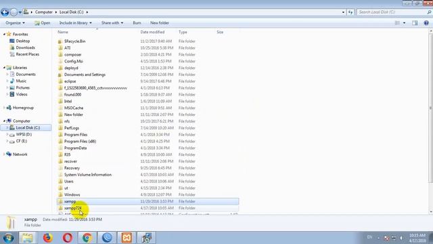Open the change view icon in toolbar
433x244 pixels.
pos(397,23)
